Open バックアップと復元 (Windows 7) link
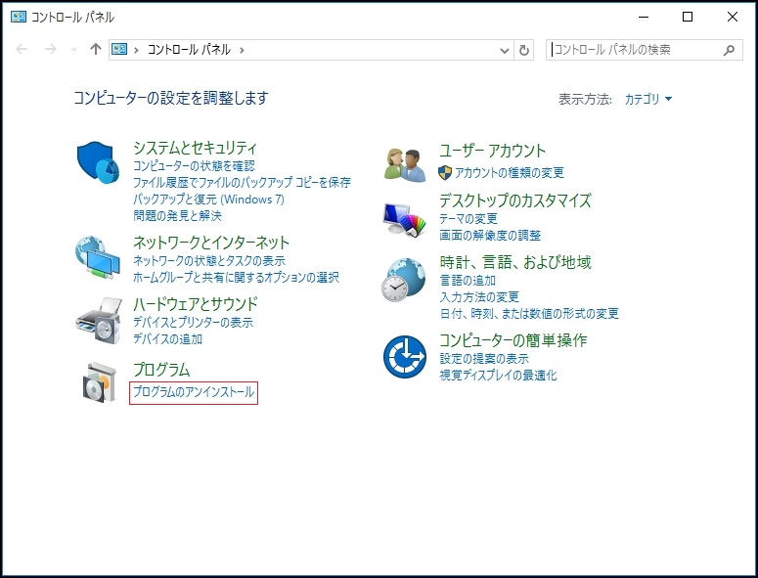758x578 pixels. (208, 200)
